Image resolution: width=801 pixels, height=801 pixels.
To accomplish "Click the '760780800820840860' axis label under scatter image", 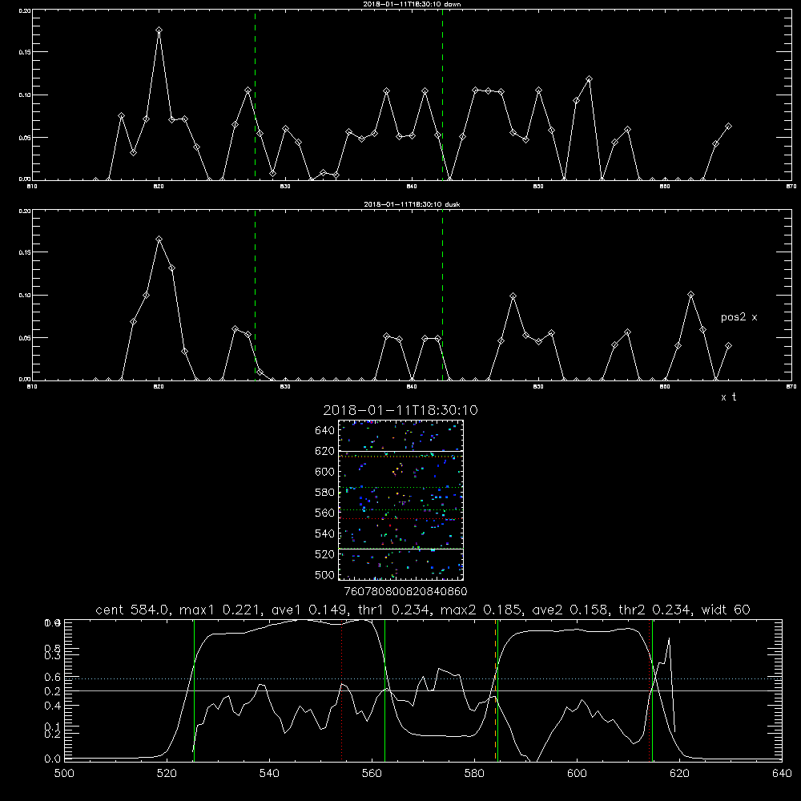I will pos(405,591).
